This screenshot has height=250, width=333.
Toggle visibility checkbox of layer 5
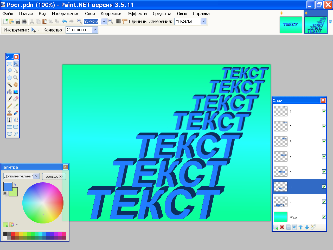pyautogui.click(x=324, y=171)
